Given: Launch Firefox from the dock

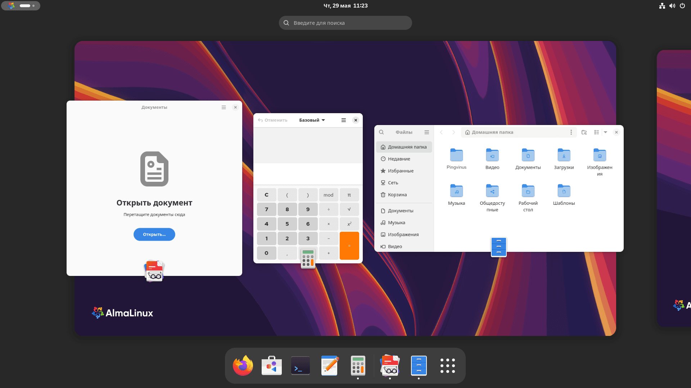Looking at the screenshot, I should click(243, 366).
